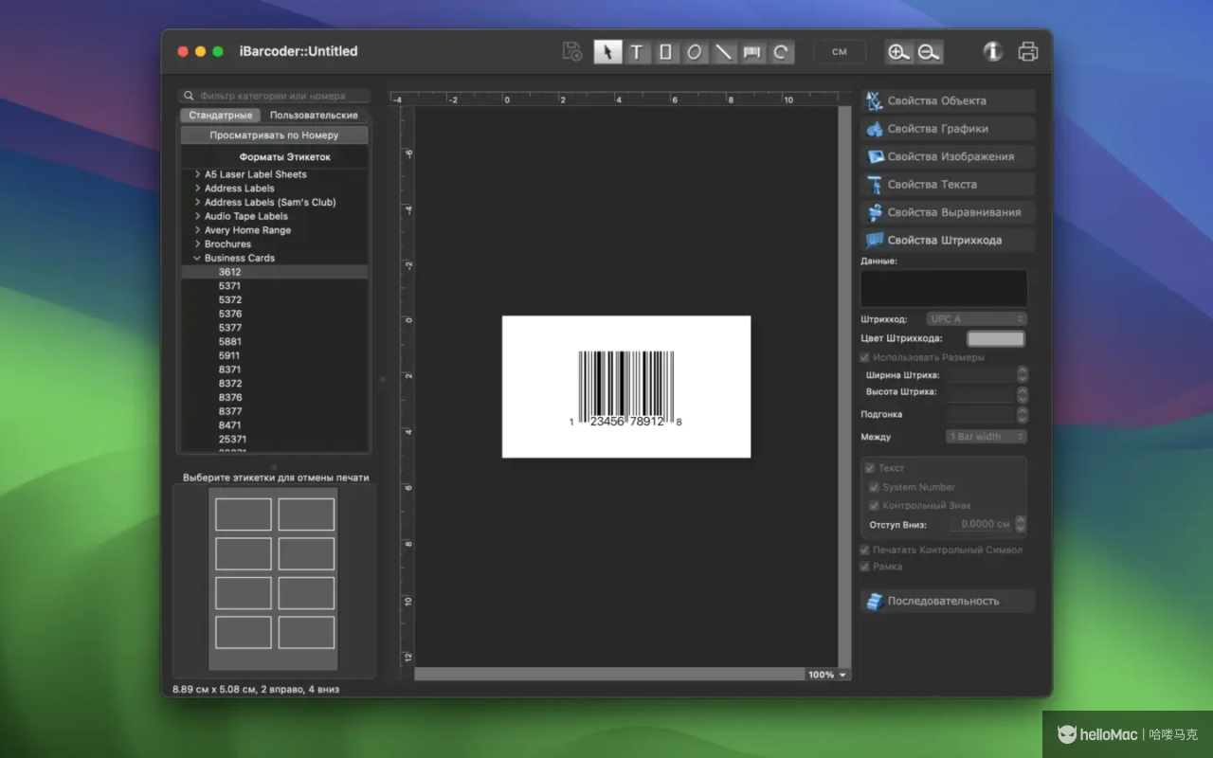Select the Barcode insert tool

[752, 52]
